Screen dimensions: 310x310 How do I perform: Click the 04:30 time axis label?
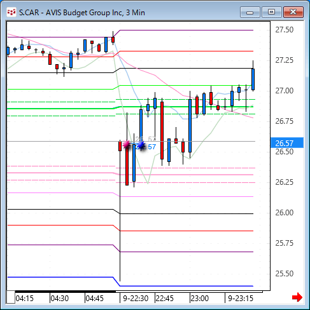coord(60,299)
